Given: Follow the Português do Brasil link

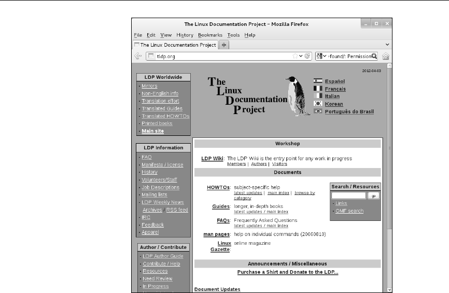Looking at the screenshot, I should (x=349, y=111).
